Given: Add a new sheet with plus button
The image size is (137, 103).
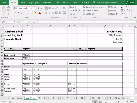Looking at the screenshot, I should [x=123, y=98].
